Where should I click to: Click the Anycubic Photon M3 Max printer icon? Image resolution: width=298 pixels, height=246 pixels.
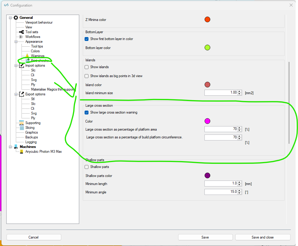[21, 152]
